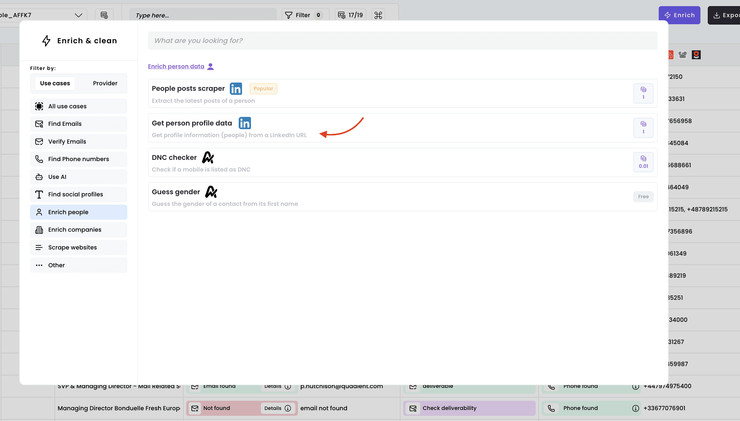Open the table name dropdown chevron

79,15
